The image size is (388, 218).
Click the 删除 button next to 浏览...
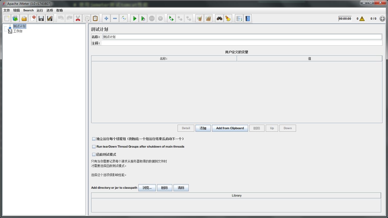[165, 188]
